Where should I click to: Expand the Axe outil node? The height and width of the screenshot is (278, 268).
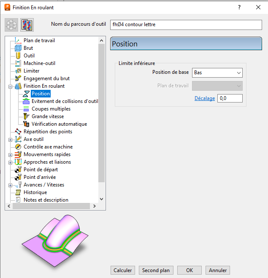click(x=10, y=140)
